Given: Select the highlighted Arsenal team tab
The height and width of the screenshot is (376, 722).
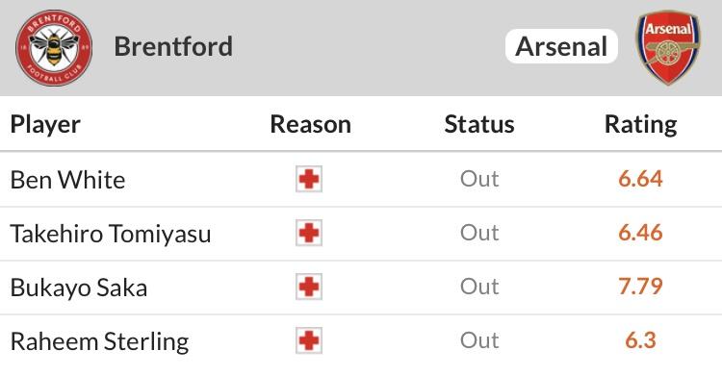Looking at the screenshot, I should [561, 46].
